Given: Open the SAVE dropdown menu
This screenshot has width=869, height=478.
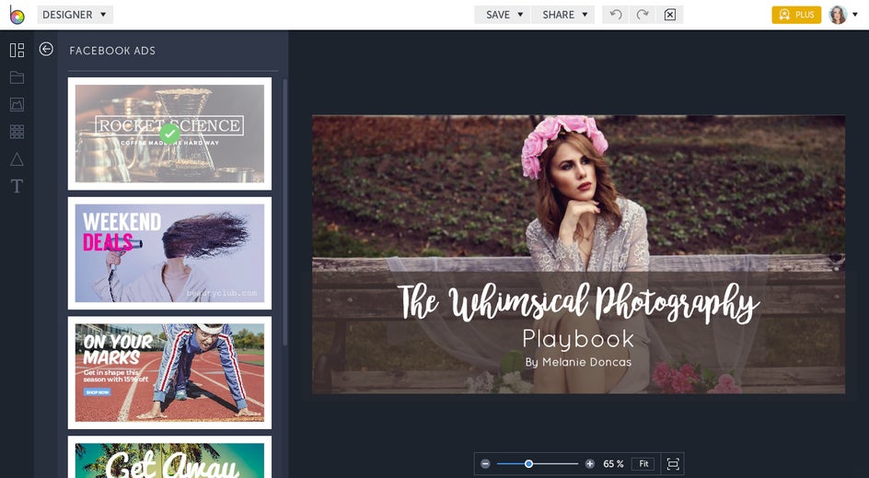Looking at the screenshot, I should (503, 15).
